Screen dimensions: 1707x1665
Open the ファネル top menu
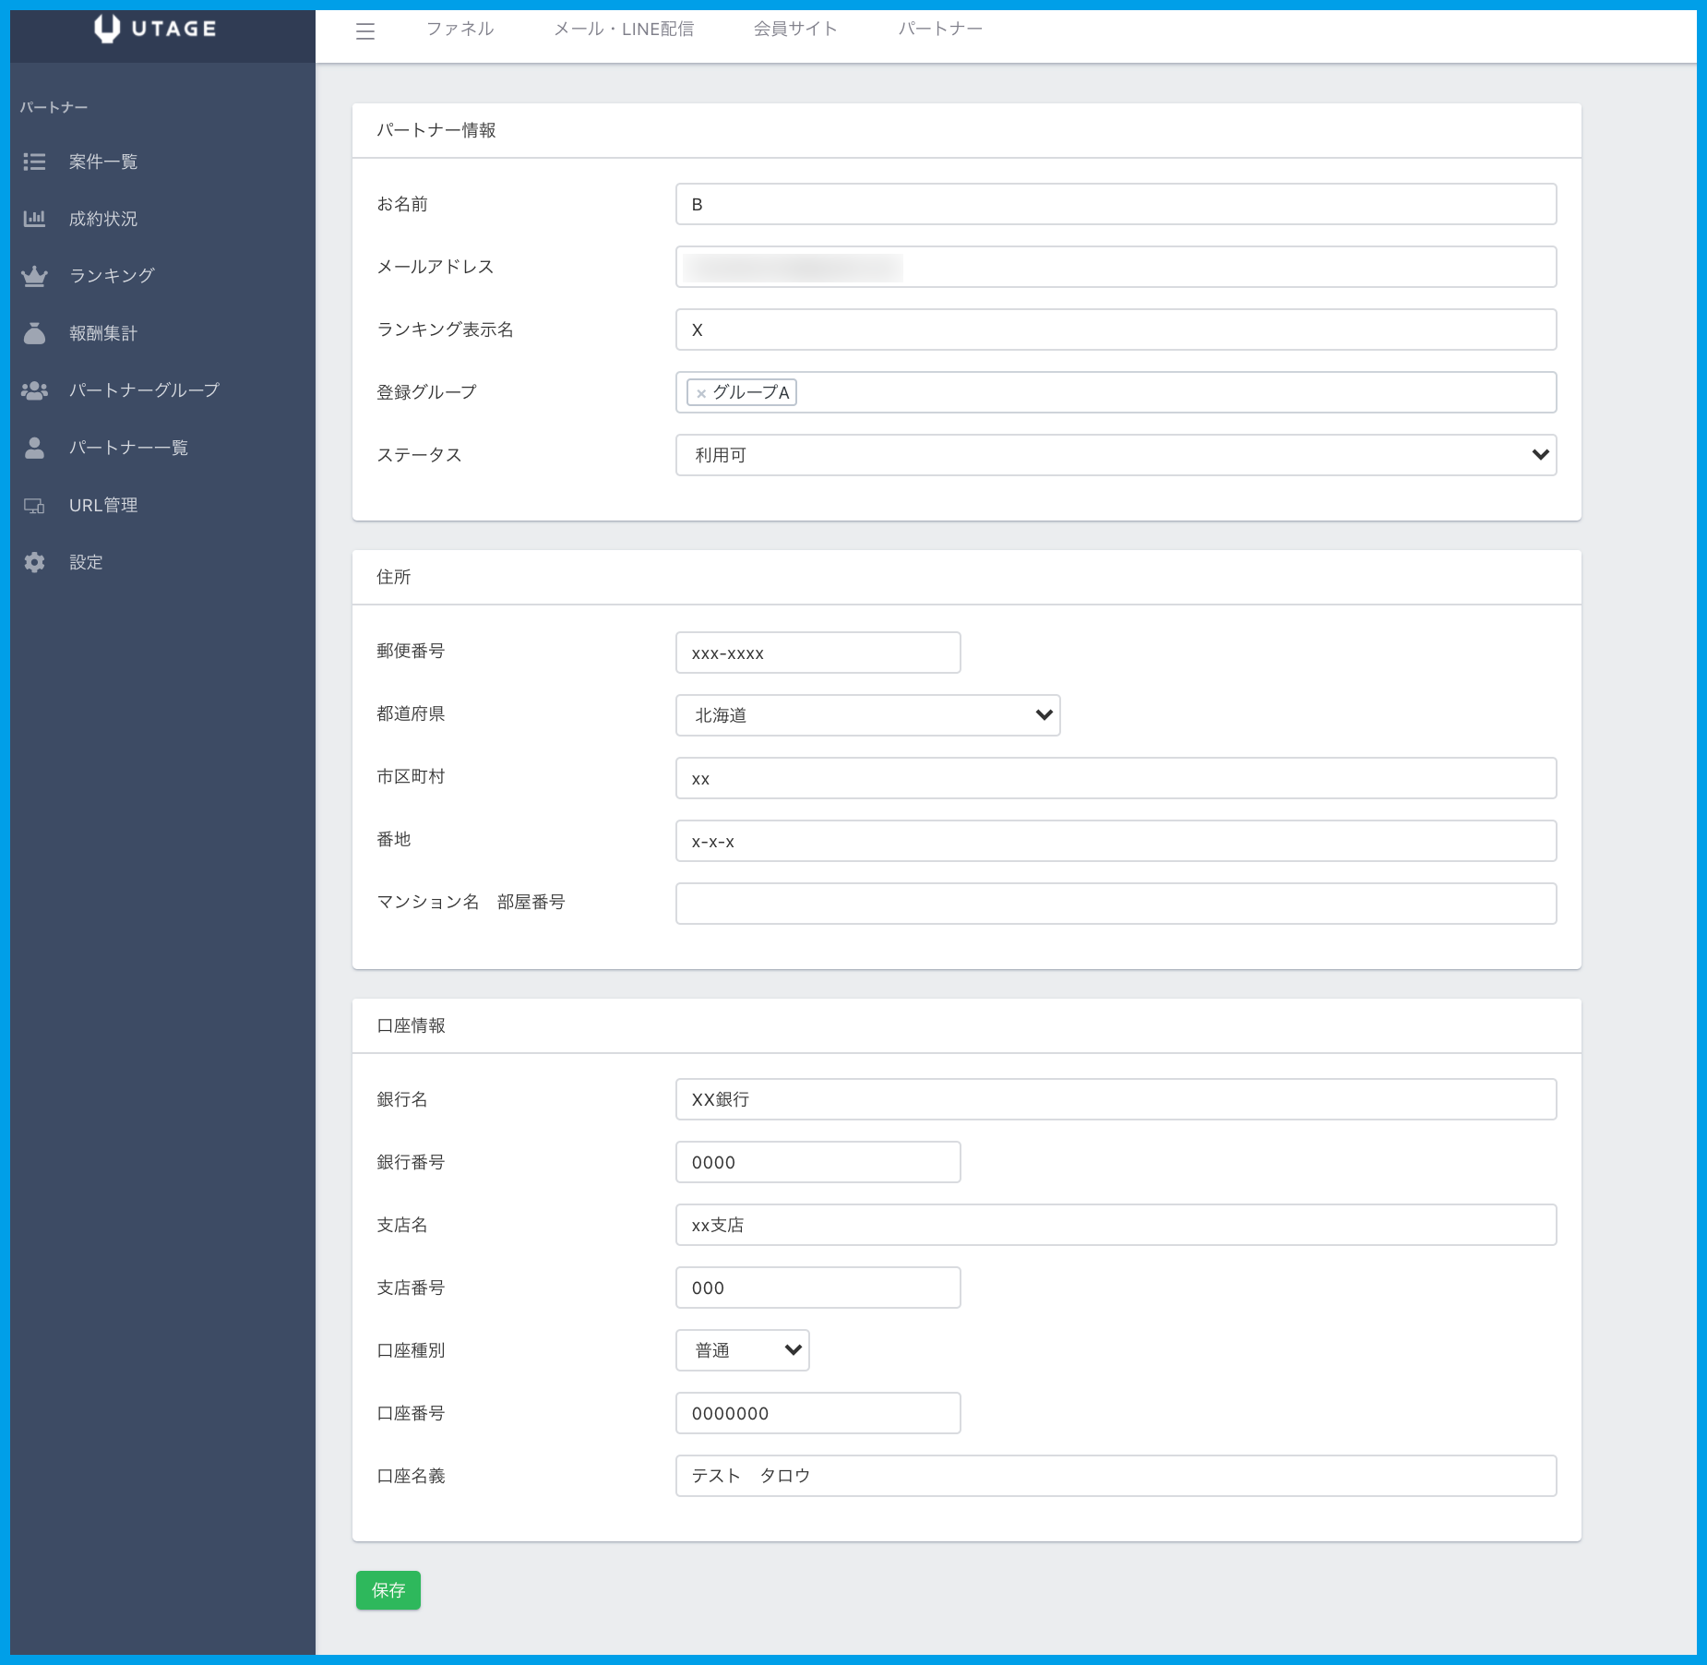(x=460, y=29)
